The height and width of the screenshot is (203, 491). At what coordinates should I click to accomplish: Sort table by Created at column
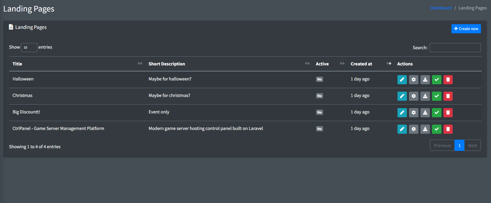pyautogui.click(x=361, y=64)
